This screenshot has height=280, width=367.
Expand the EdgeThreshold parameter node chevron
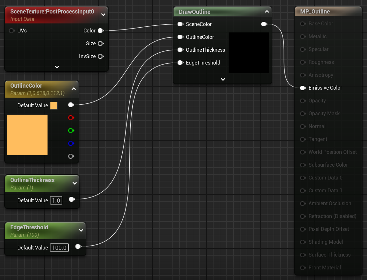[81, 230]
